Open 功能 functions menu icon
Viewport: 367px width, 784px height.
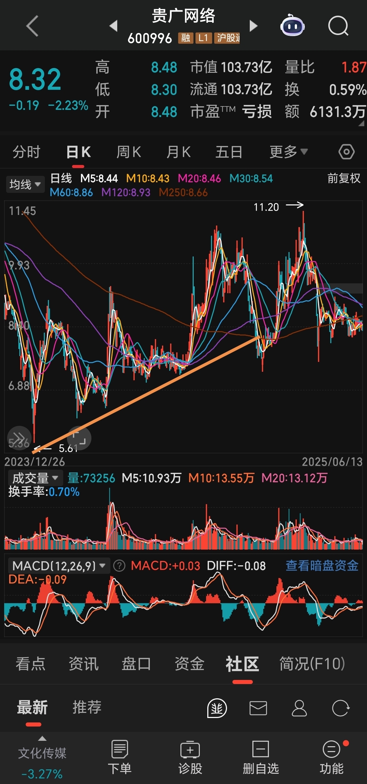pos(331,757)
